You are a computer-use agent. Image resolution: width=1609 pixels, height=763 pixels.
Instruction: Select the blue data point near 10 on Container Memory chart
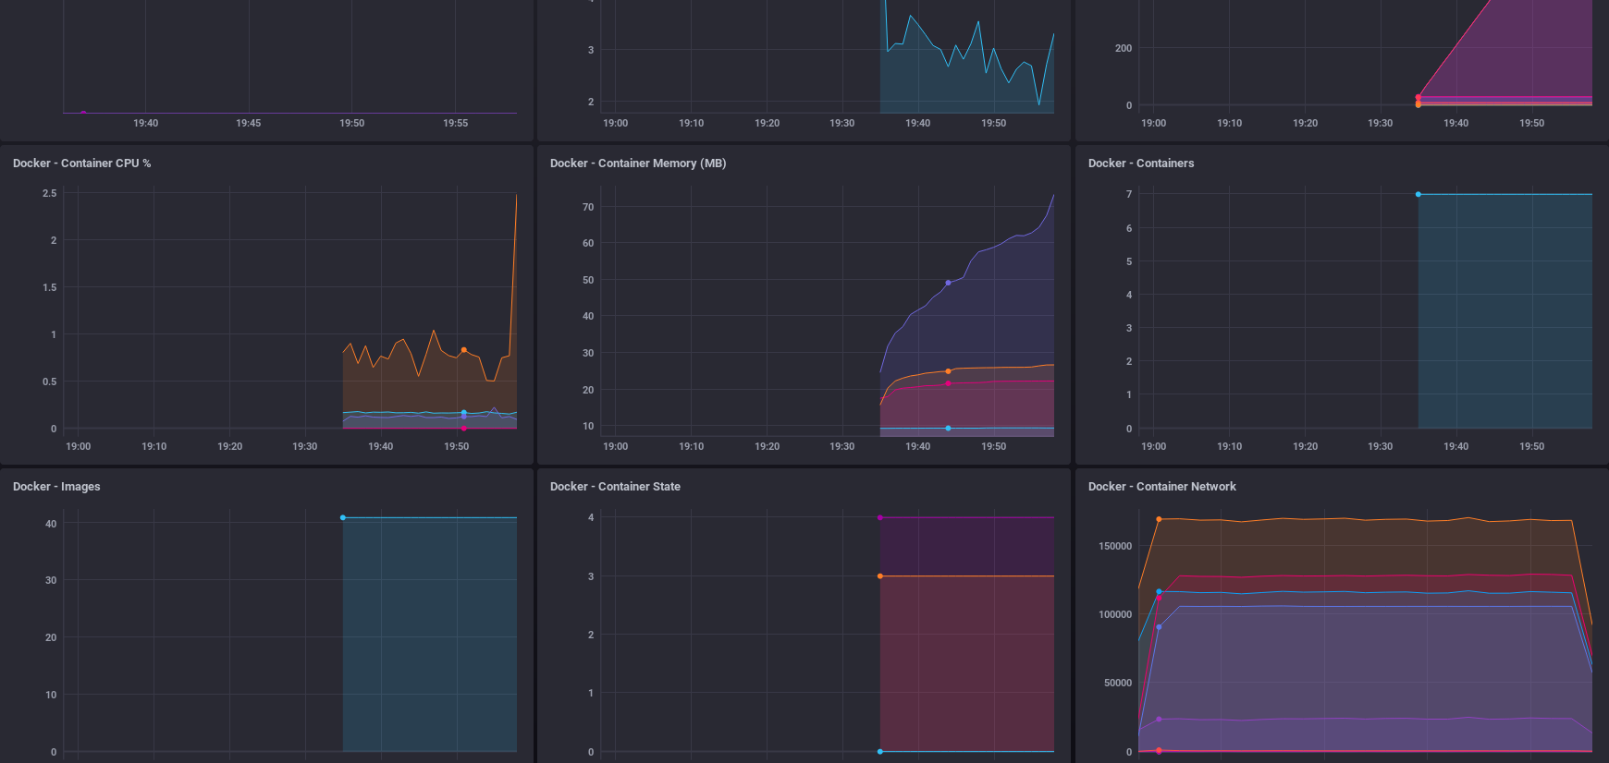[948, 429]
